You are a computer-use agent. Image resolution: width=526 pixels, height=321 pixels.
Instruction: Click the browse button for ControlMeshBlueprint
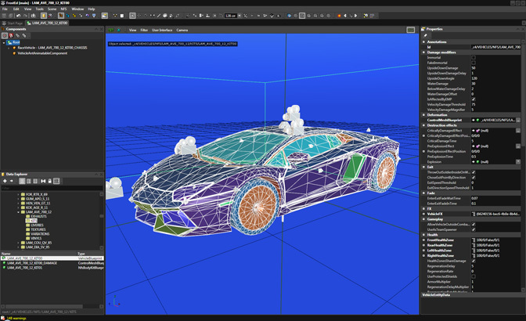coord(518,120)
